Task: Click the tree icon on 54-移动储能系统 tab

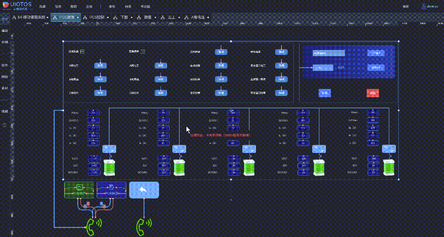Action: tap(14, 17)
